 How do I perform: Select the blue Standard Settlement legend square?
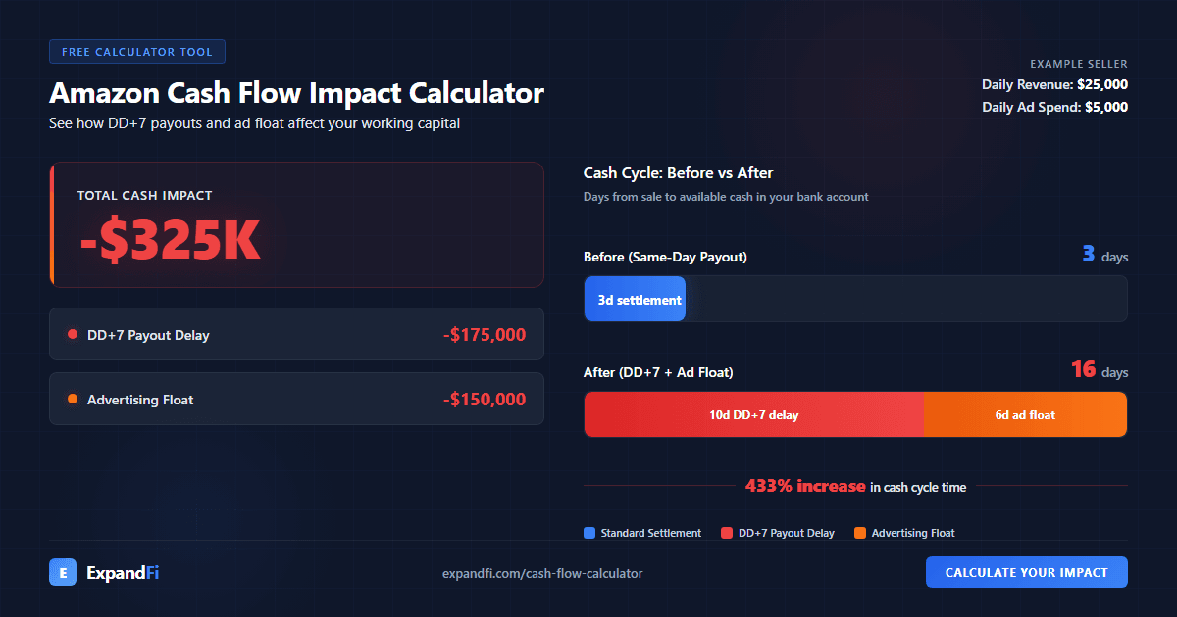pos(588,533)
